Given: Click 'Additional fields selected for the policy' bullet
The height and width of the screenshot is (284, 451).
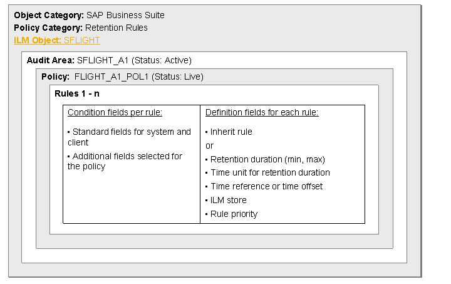Looking at the screenshot, I should (x=125, y=161).
